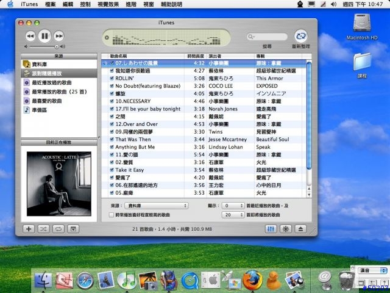This screenshot has width=390, height=293.
Task: Select artist Norah Jones cell
Action: pos(223,109)
